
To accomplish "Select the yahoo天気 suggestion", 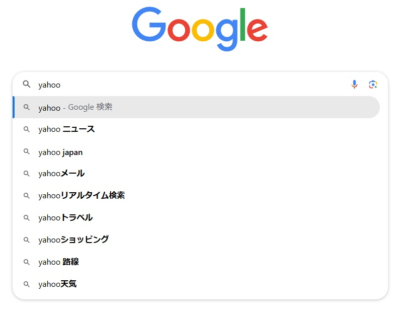I will click(x=57, y=284).
